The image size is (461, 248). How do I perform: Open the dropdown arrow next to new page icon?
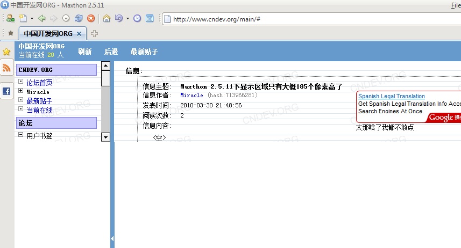pos(32,18)
